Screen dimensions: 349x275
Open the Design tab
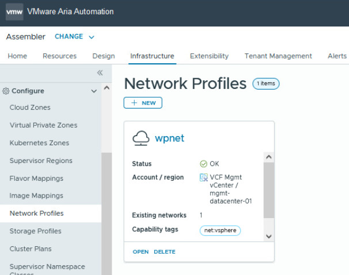point(104,56)
